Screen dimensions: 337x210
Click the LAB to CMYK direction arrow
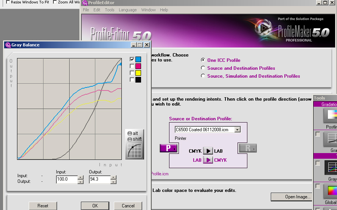208,160
